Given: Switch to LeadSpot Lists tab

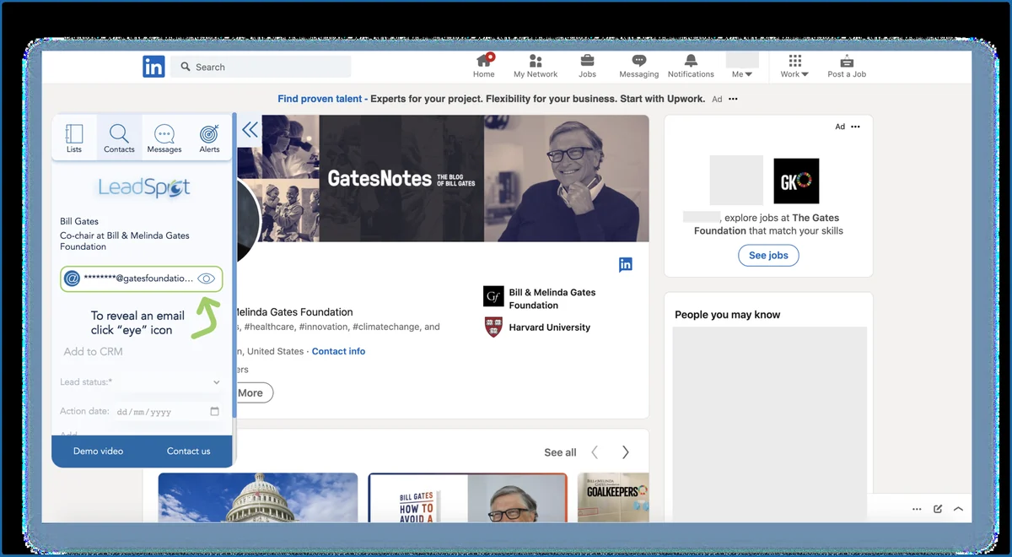Looking at the screenshot, I should (x=74, y=138).
